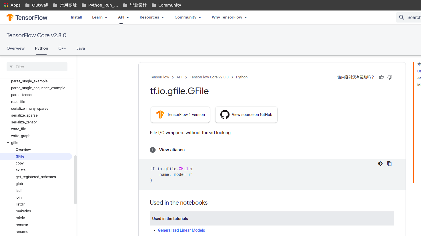Open the 常用网址 bookmark folder
Screen dimensions: 421x236
(x=65, y=5)
